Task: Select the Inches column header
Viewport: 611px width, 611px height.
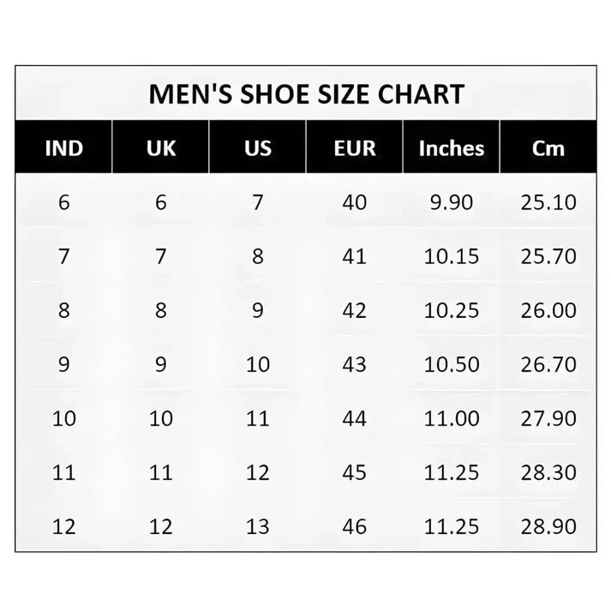Action: coord(451,148)
